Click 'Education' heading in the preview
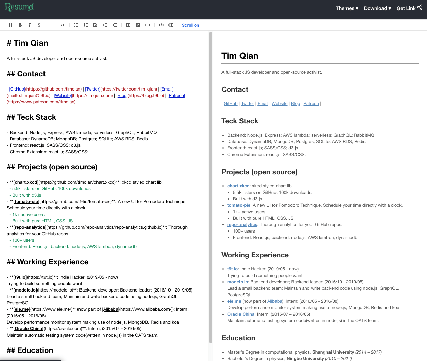 [x=238, y=338]
